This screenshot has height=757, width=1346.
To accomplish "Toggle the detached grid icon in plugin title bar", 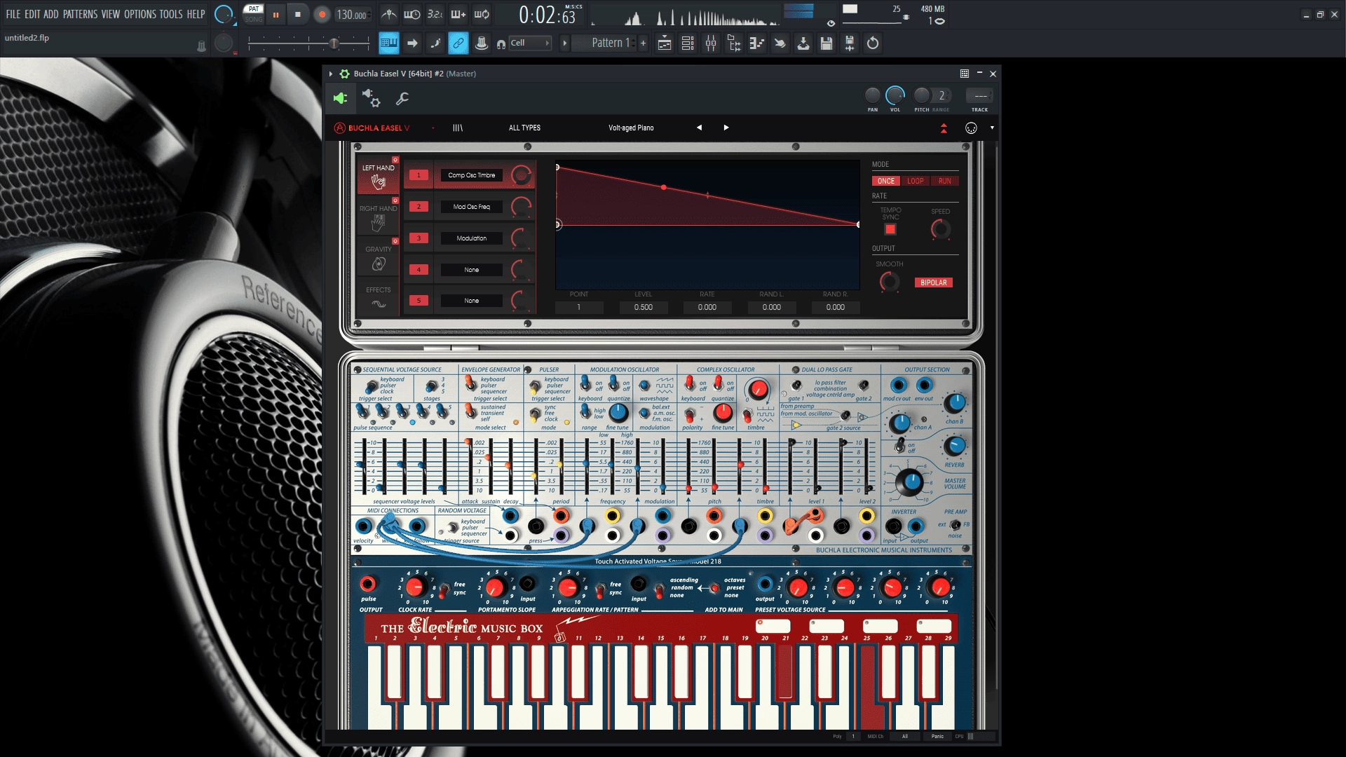I will click(x=965, y=74).
